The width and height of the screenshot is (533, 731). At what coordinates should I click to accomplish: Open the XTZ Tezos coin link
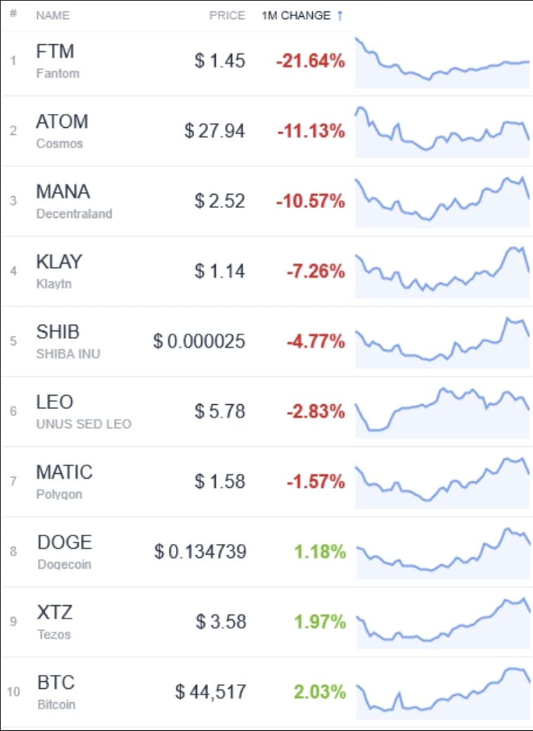(x=55, y=622)
